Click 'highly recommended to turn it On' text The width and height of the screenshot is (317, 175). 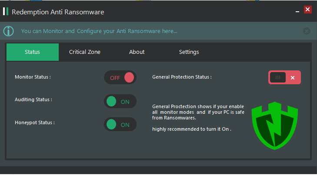(192, 129)
